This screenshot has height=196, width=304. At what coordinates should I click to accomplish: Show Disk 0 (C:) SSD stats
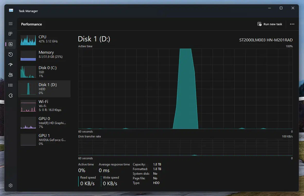point(44,72)
